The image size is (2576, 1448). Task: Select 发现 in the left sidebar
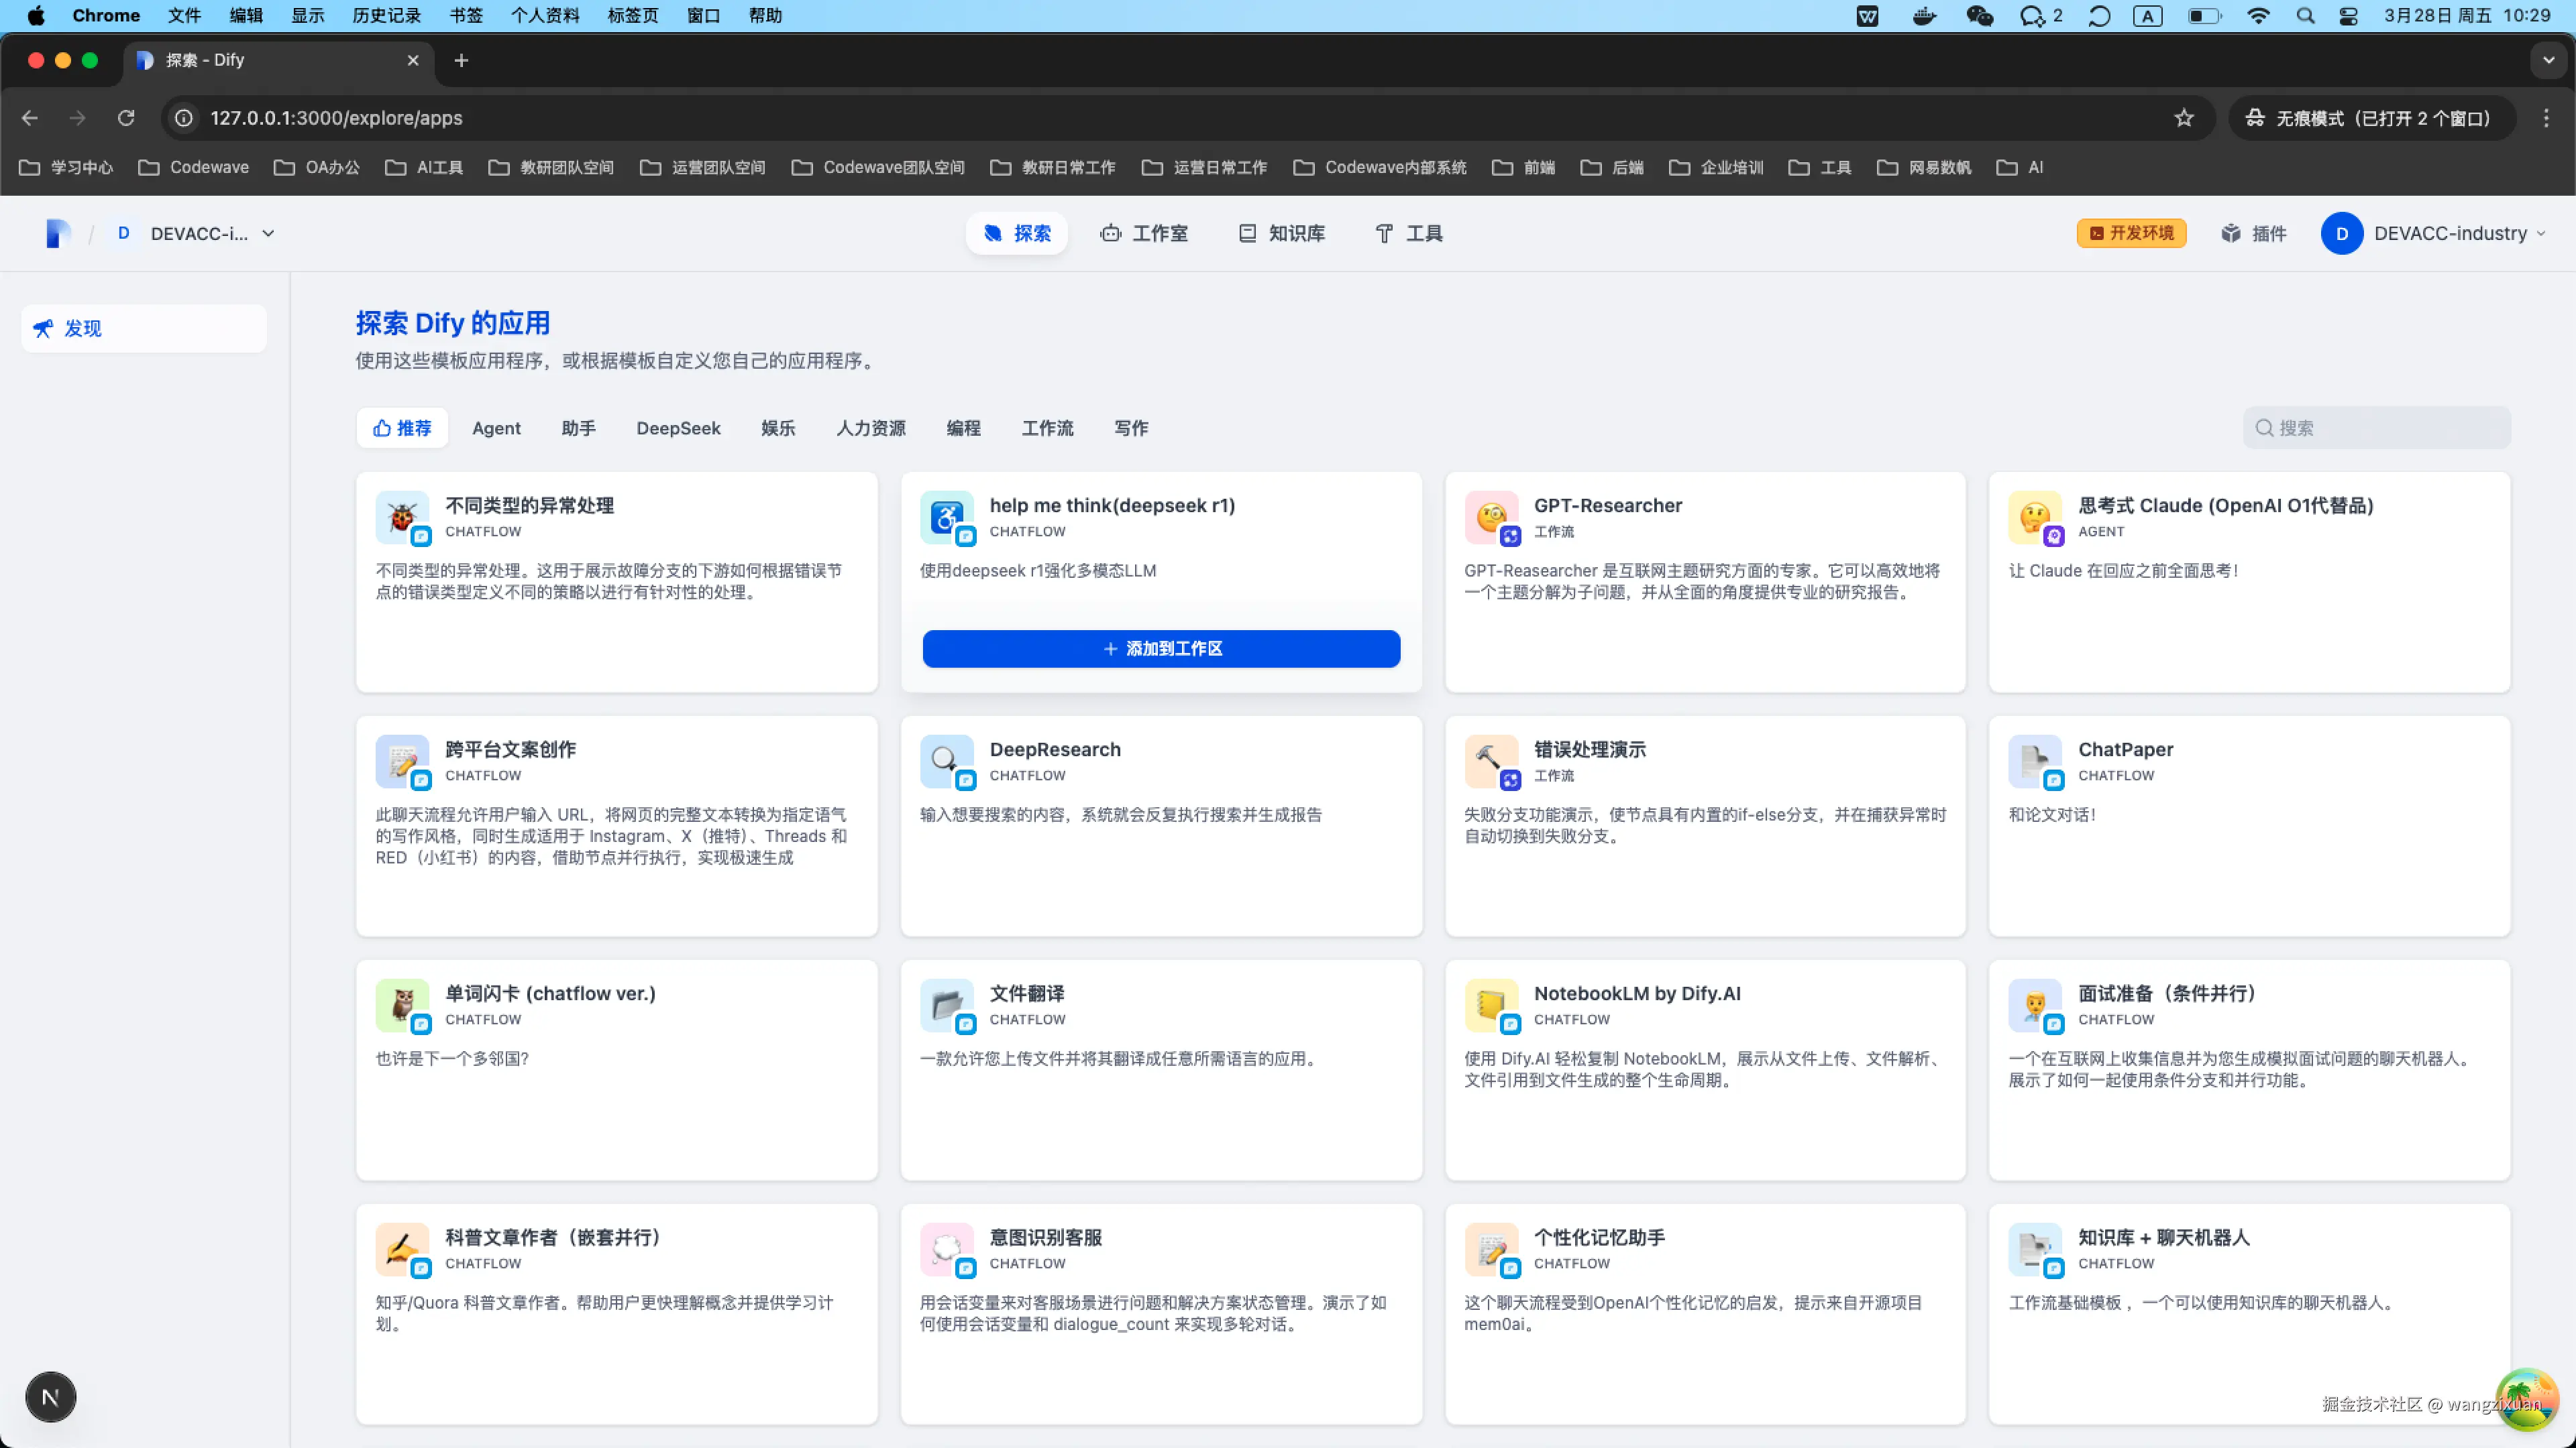click(143, 328)
